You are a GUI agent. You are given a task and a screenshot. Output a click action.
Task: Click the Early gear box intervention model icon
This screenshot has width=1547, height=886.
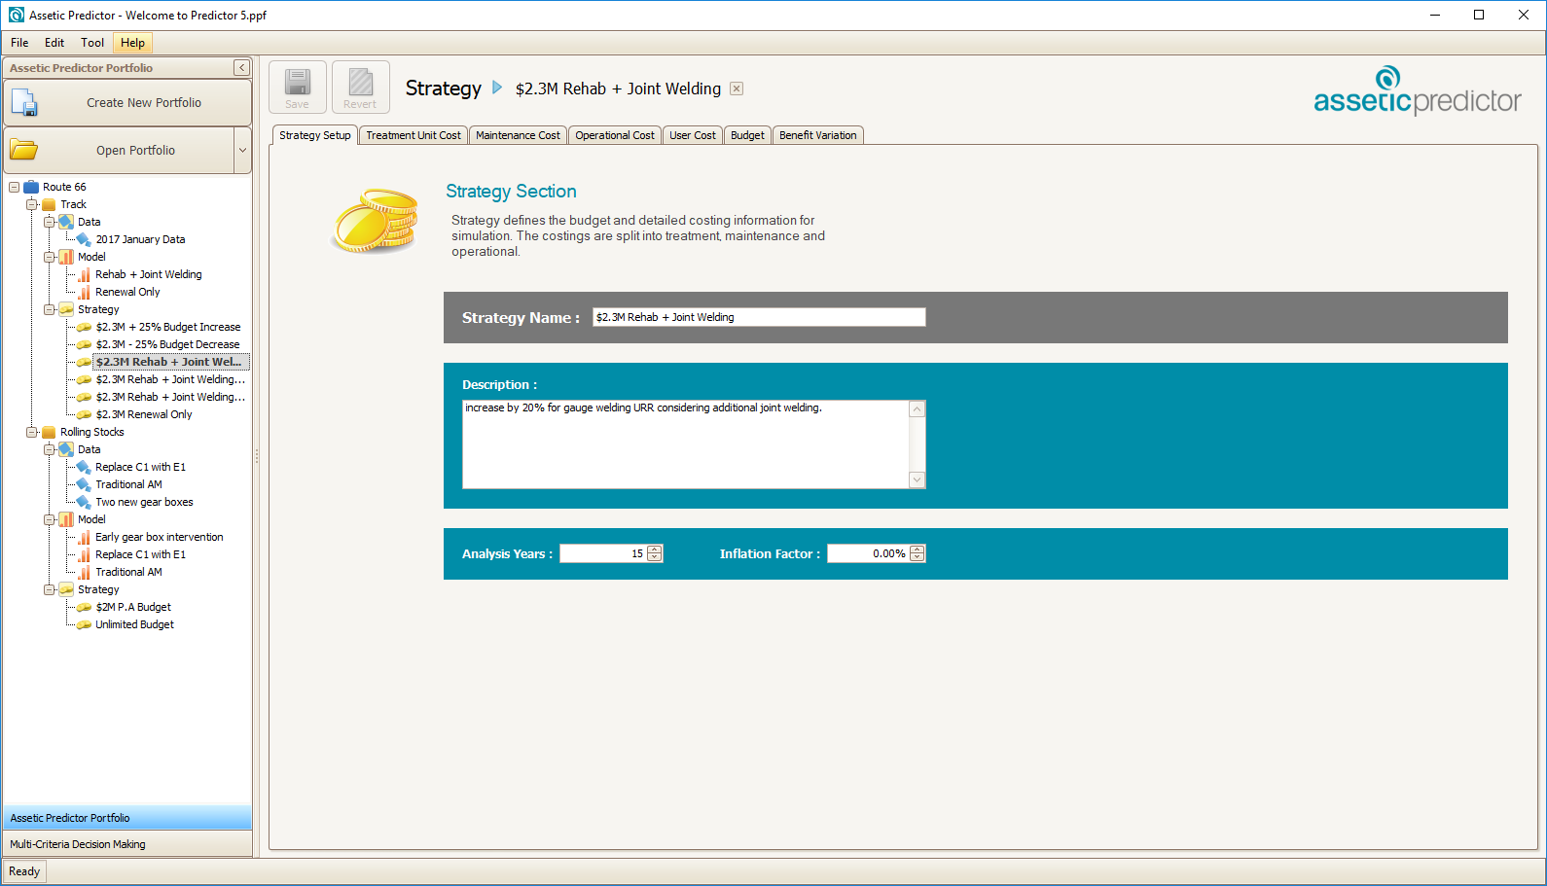pyautogui.click(x=84, y=537)
